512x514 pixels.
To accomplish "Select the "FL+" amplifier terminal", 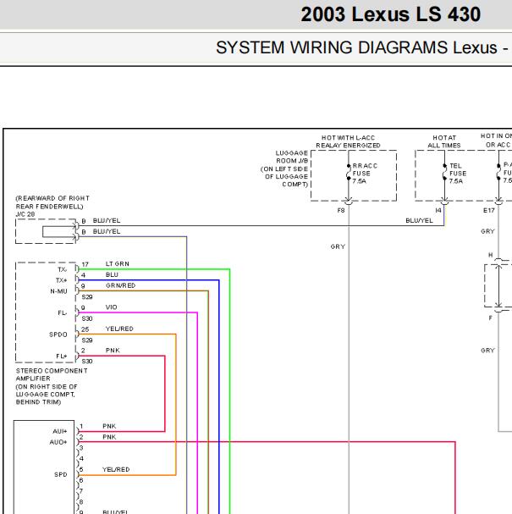I will click(x=61, y=356).
